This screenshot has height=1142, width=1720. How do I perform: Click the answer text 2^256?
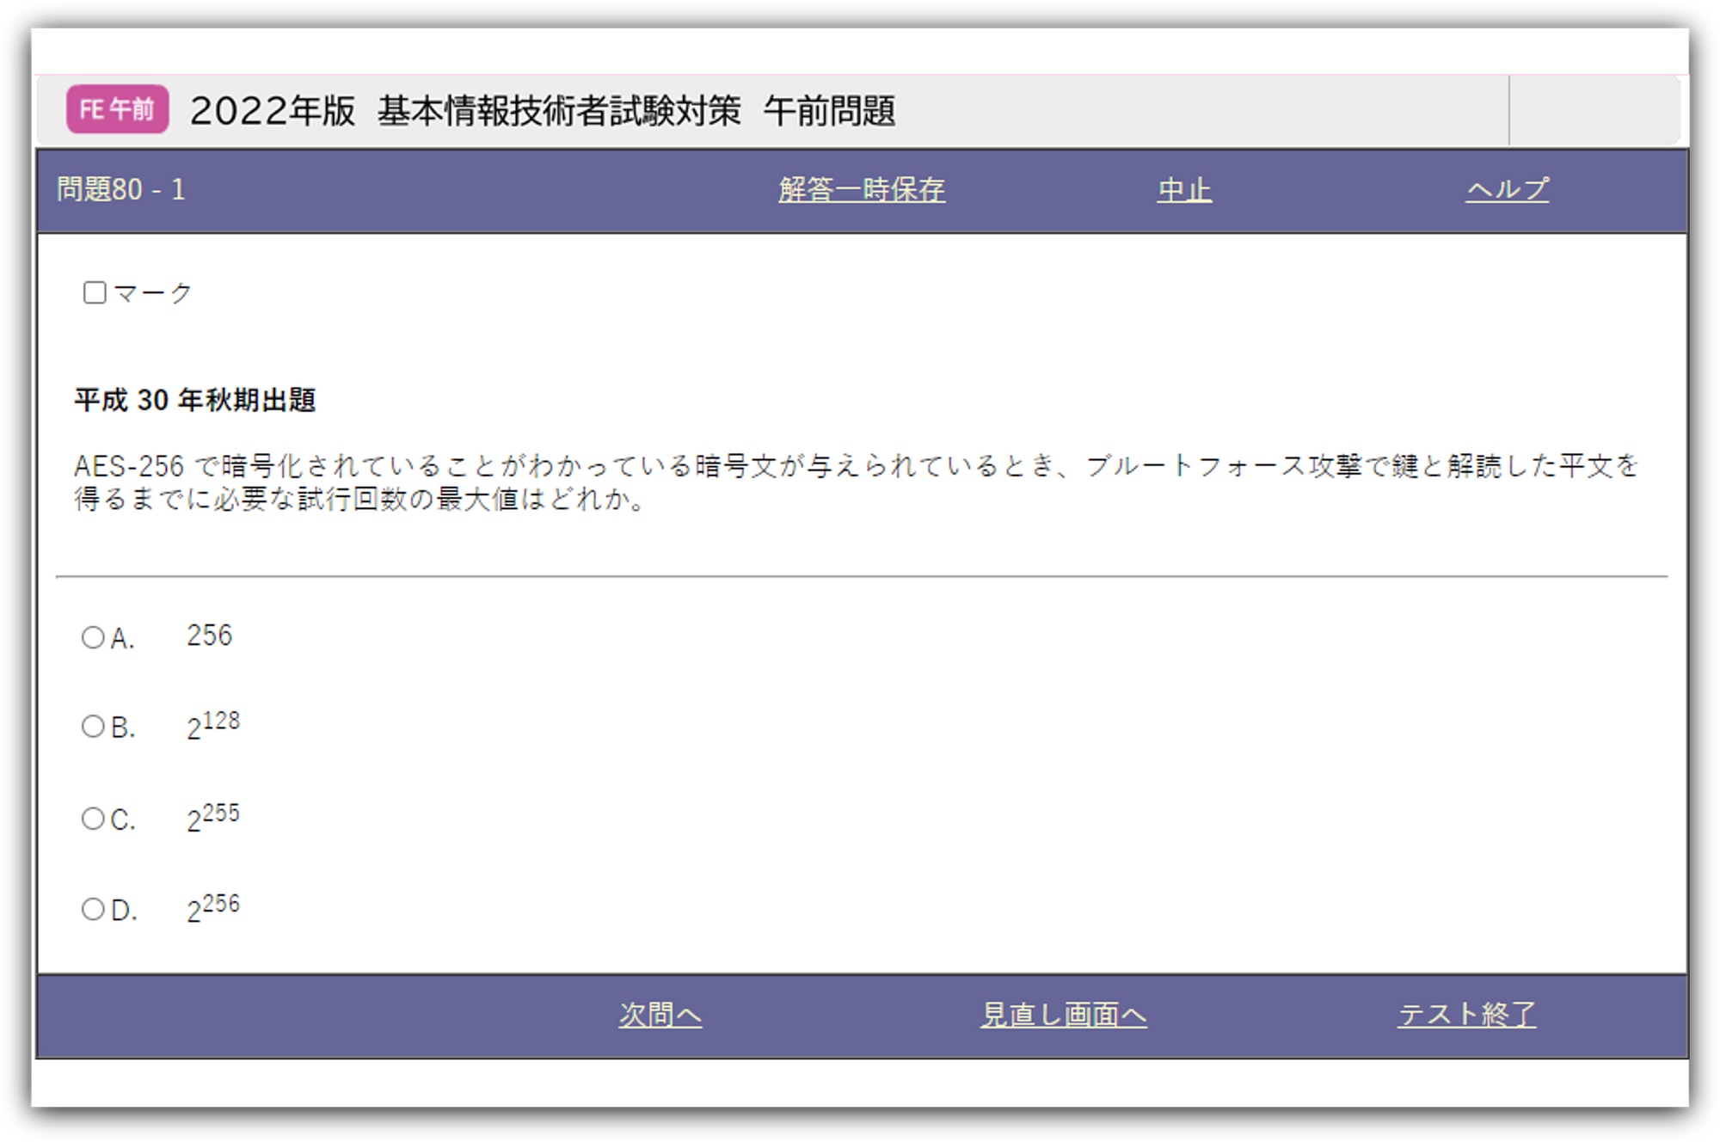[212, 908]
